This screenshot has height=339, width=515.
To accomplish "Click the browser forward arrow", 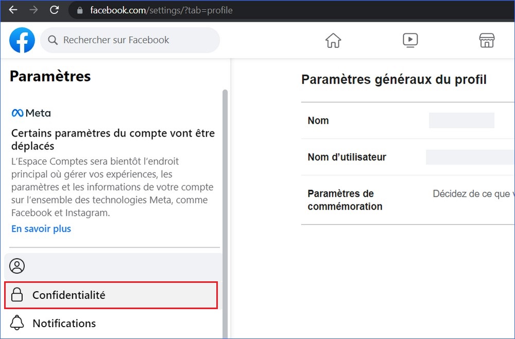I will 33,10.
